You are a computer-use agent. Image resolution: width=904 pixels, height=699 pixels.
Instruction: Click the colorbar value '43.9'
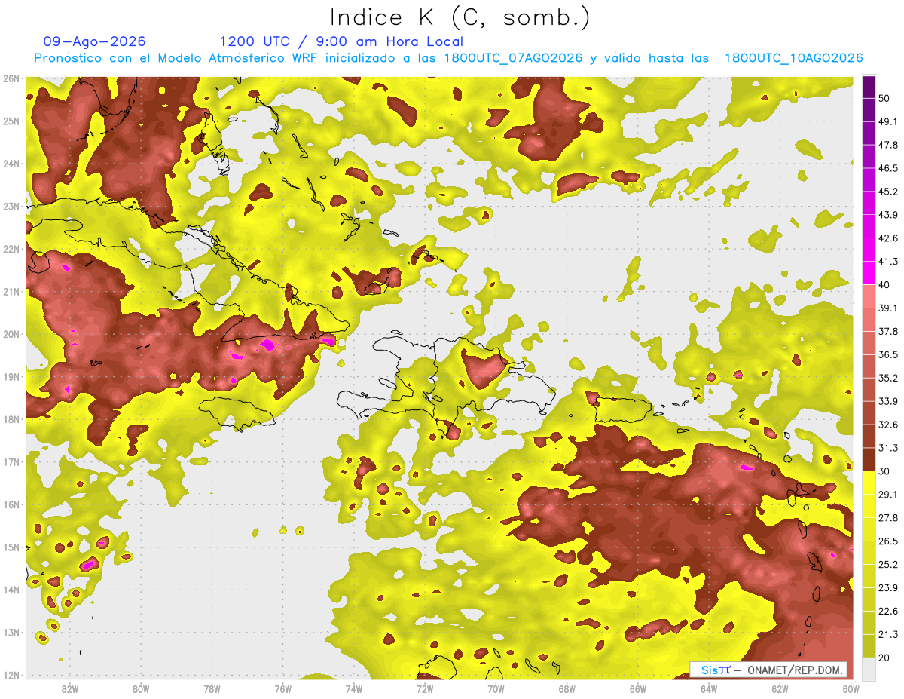[888, 215]
